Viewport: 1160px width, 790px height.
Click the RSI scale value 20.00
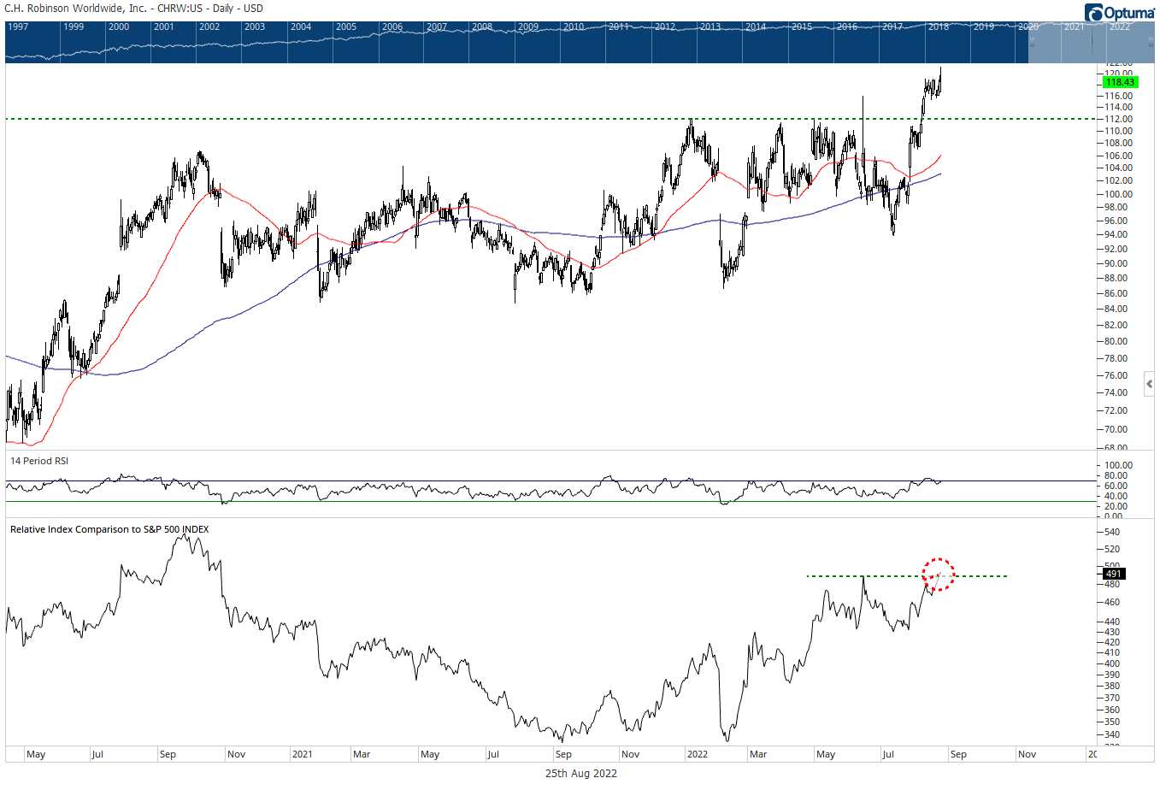pyautogui.click(x=1116, y=507)
